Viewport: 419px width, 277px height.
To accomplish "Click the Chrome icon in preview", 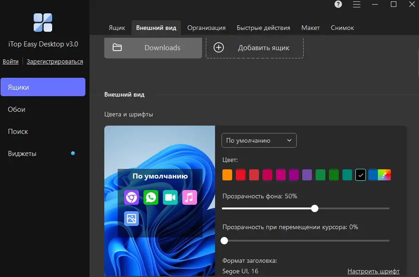I will (132, 197).
